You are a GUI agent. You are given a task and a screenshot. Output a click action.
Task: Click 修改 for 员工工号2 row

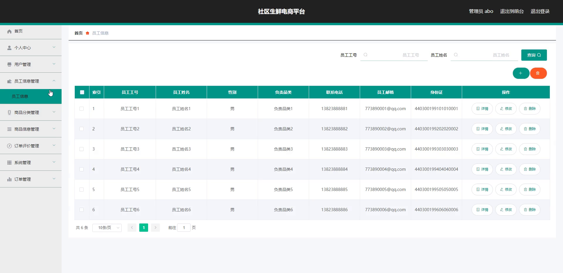click(x=506, y=129)
